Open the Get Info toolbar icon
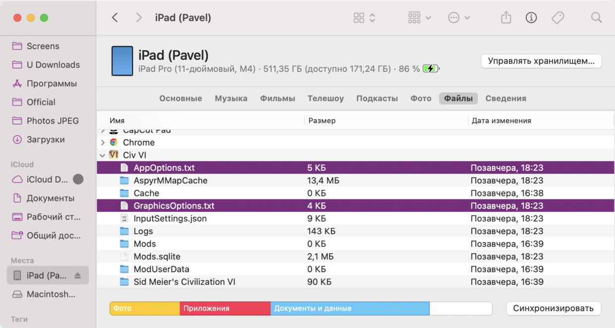 [x=531, y=18]
